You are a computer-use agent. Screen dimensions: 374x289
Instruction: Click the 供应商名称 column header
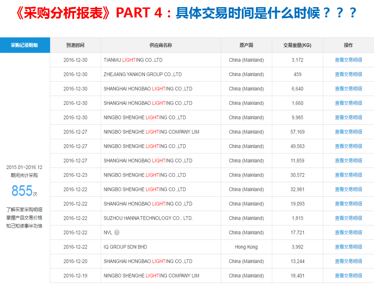161,45
